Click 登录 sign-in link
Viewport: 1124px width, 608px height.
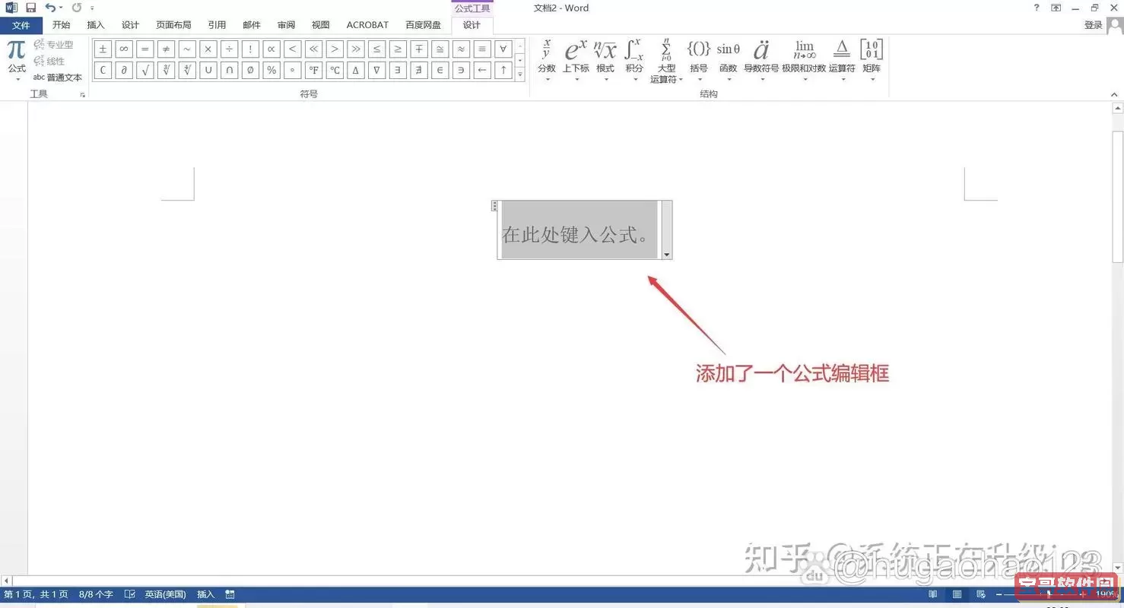click(x=1093, y=25)
